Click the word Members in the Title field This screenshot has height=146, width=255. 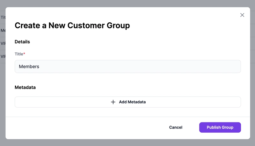click(29, 66)
